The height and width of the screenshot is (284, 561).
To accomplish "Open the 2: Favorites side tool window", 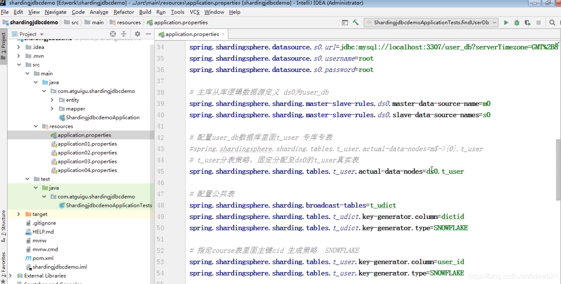I will (x=3, y=267).
